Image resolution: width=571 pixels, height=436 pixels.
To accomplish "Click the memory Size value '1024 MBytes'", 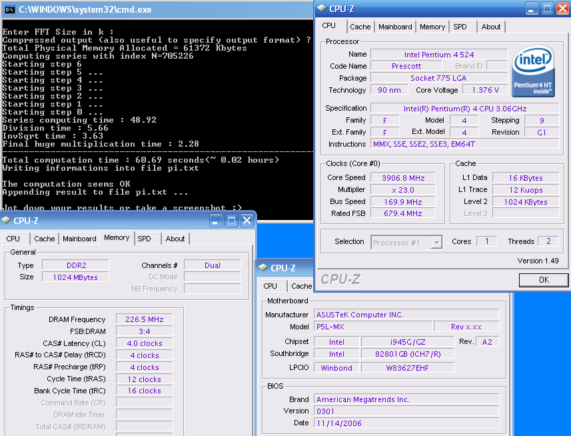I will [x=75, y=277].
